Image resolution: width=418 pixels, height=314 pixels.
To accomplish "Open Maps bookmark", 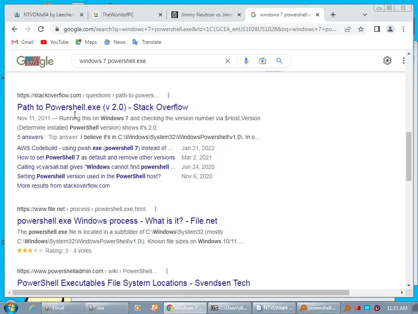I will coord(86,42).
